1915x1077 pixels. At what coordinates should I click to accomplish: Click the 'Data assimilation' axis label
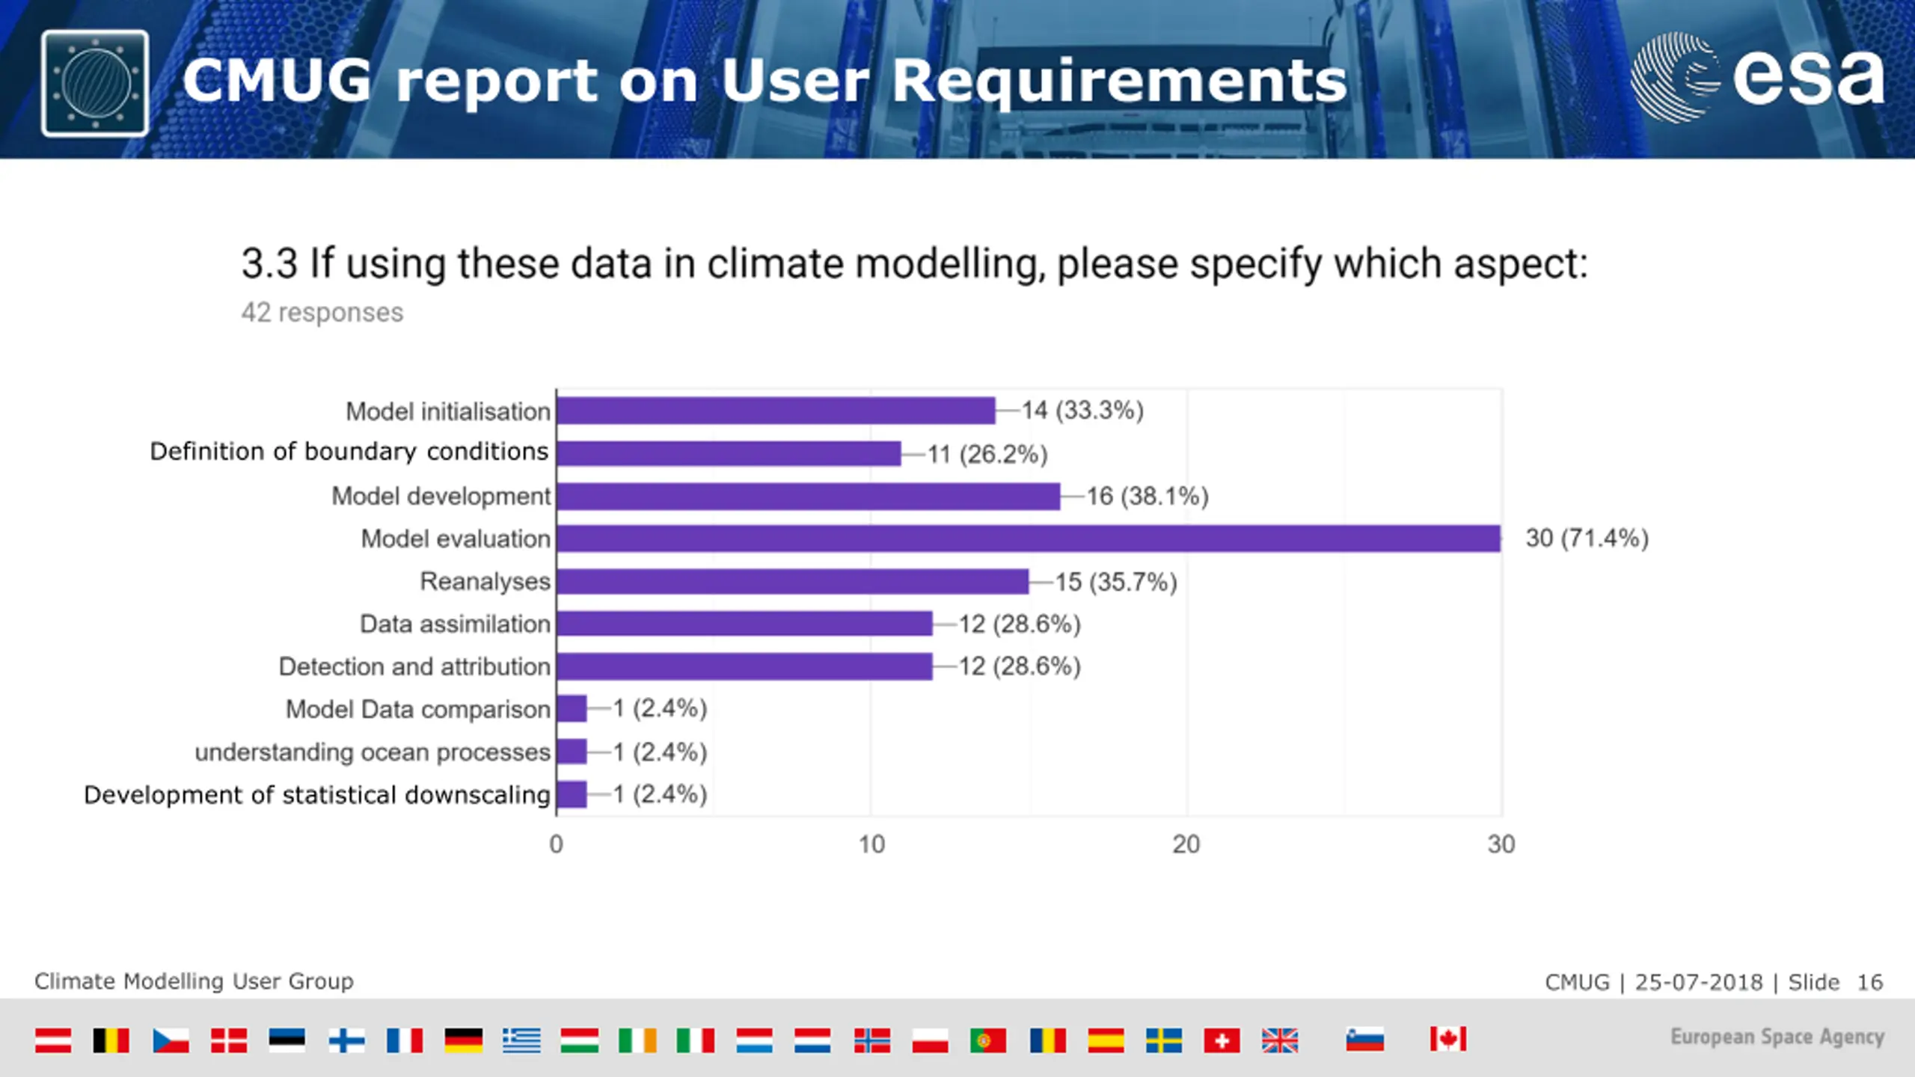[455, 624]
